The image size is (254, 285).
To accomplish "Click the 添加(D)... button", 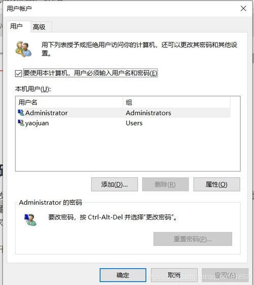I will pos(114,184).
